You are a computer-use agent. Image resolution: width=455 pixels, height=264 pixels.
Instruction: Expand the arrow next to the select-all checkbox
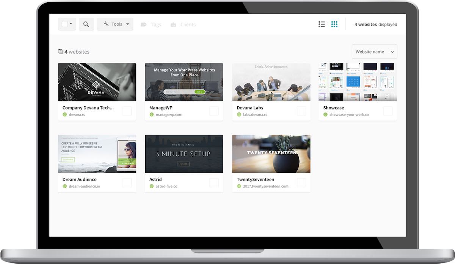tap(71, 23)
